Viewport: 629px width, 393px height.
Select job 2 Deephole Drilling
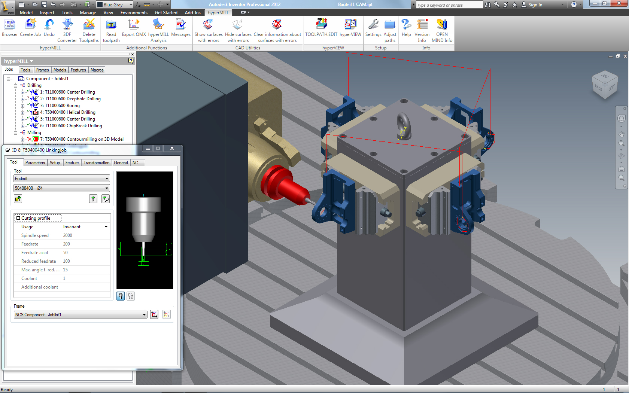[70, 99]
